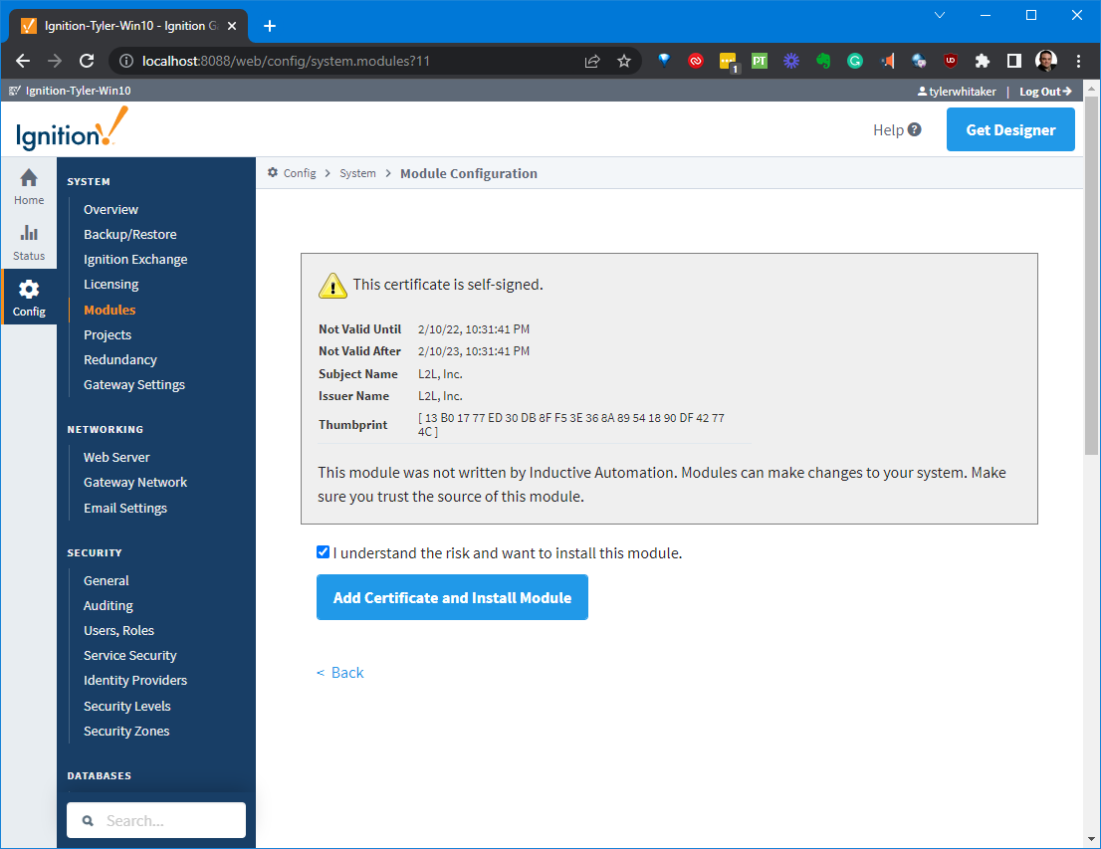This screenshot has height=849, width=1101.
Task: Open the globe extension icon
Action: (919, 61)
